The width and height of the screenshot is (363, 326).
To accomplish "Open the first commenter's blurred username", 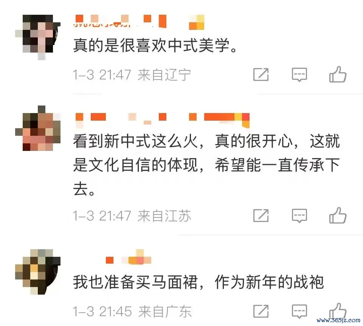I will point(139,22).
